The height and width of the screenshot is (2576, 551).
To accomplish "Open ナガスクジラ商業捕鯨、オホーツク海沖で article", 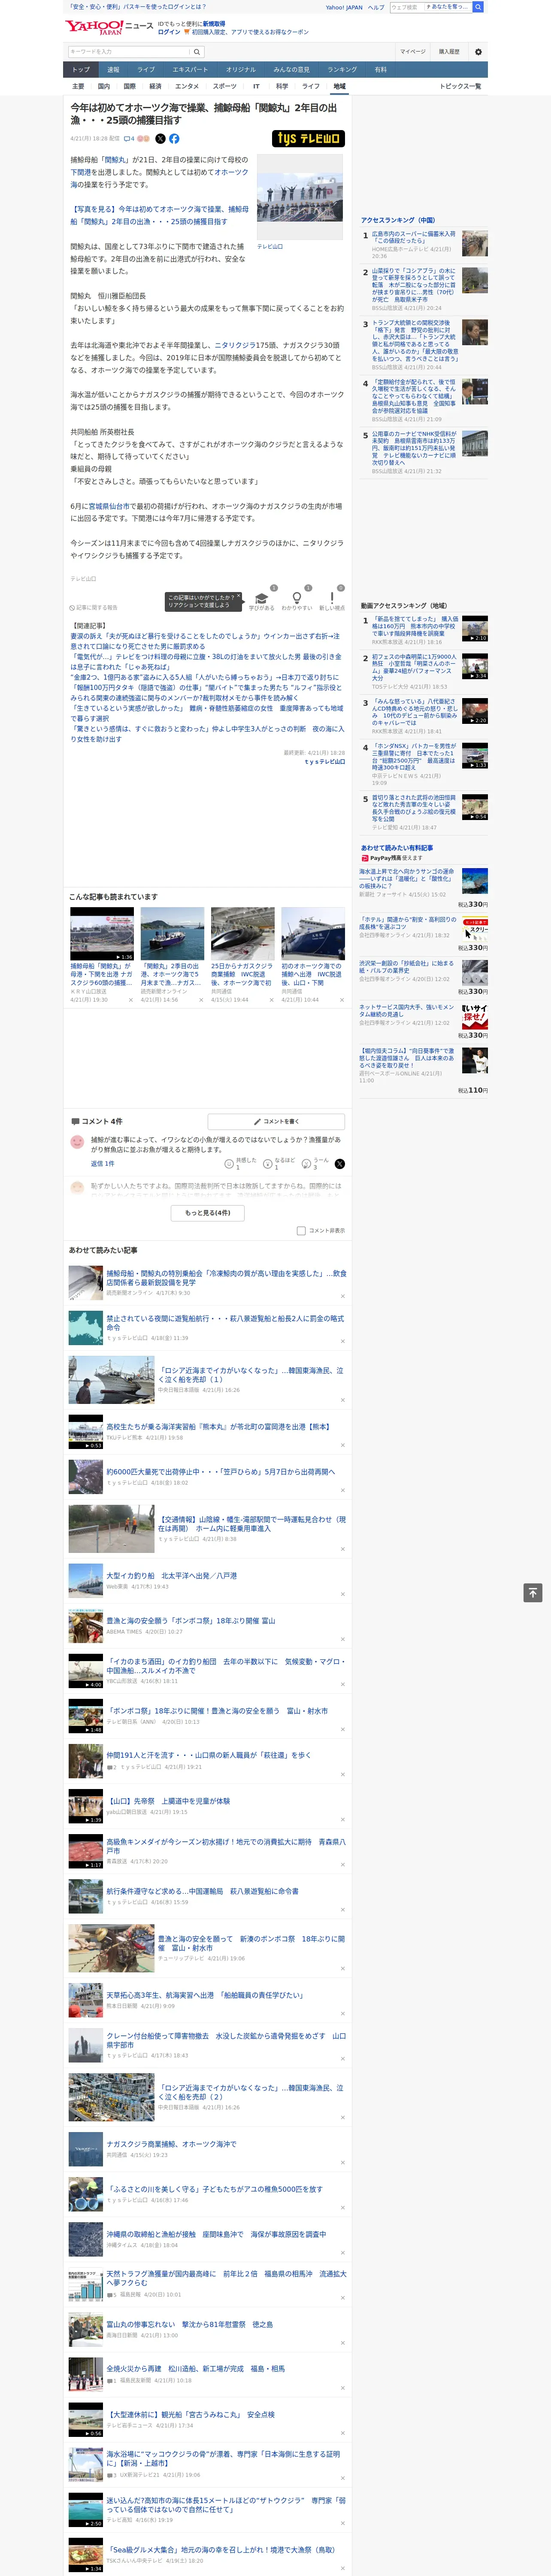I will coord(171,2144).
